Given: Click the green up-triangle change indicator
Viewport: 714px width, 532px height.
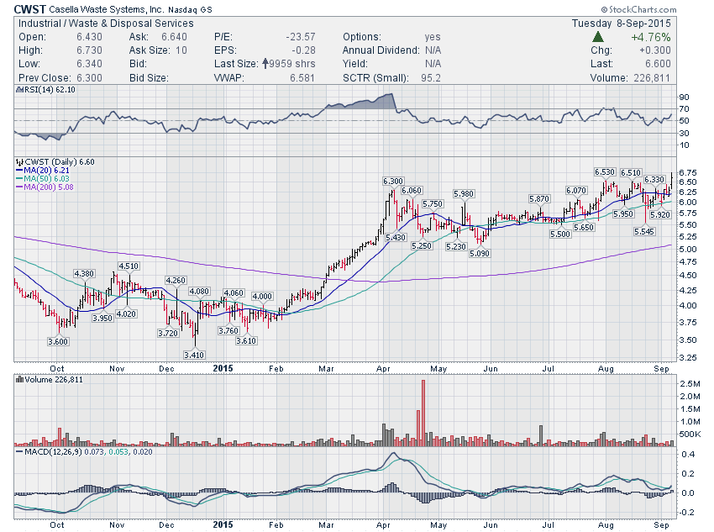Looking at the screenshot, I should 598,37.
